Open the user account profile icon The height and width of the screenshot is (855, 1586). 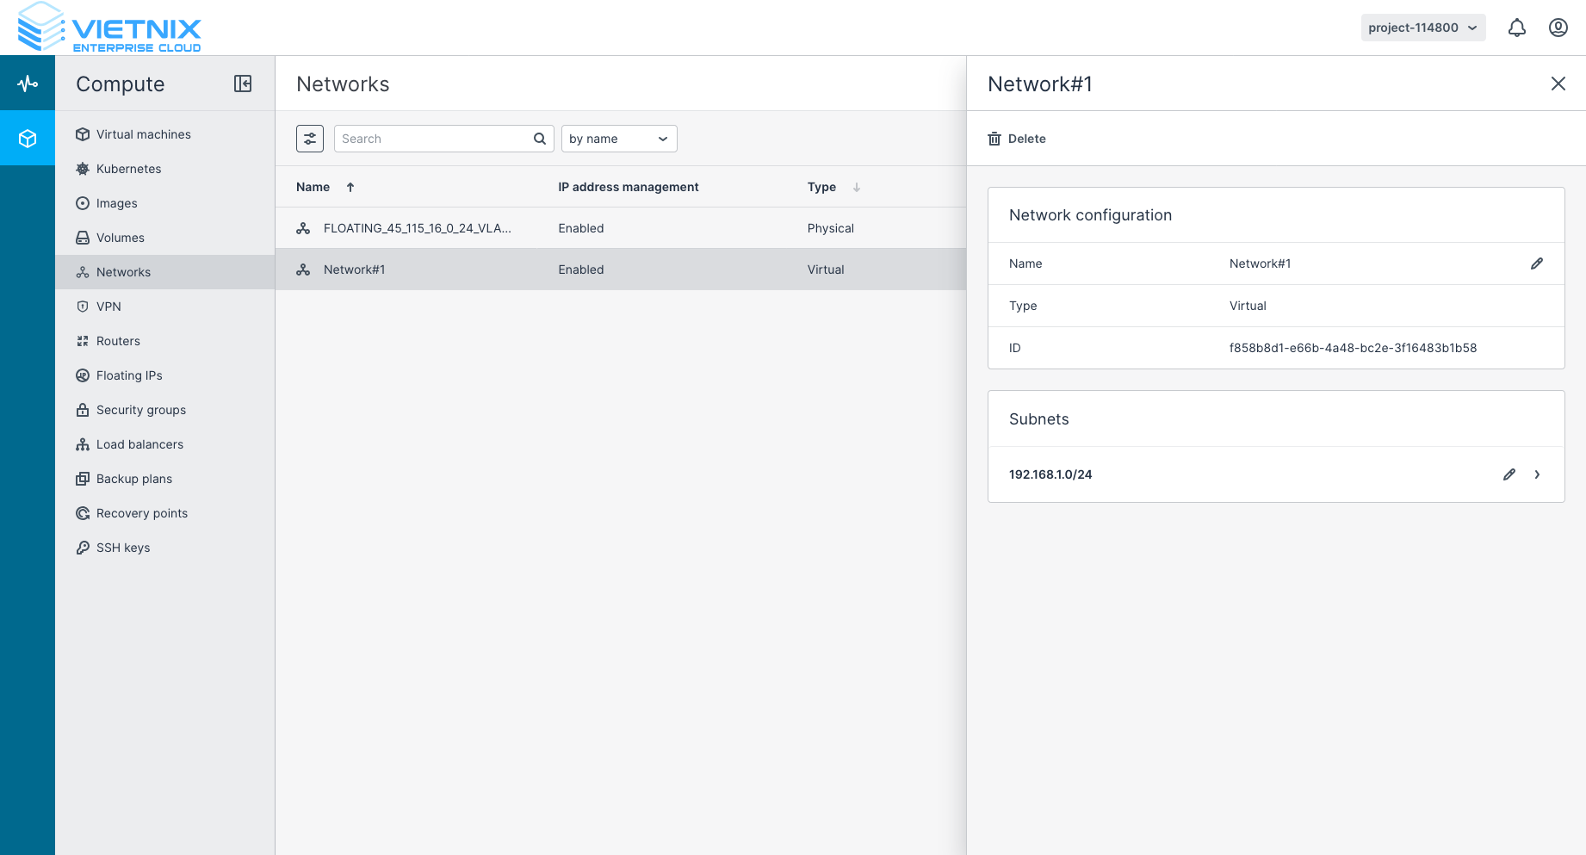1558,28
